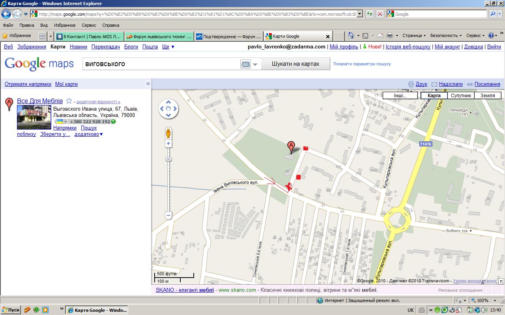Screen dimensions: 505x315
Task: Open the "Інші..." map layers button
Action: [400, 95]
